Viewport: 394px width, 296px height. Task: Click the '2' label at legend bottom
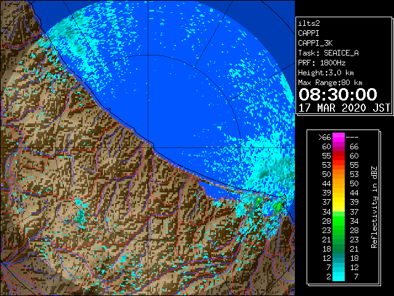328,277
